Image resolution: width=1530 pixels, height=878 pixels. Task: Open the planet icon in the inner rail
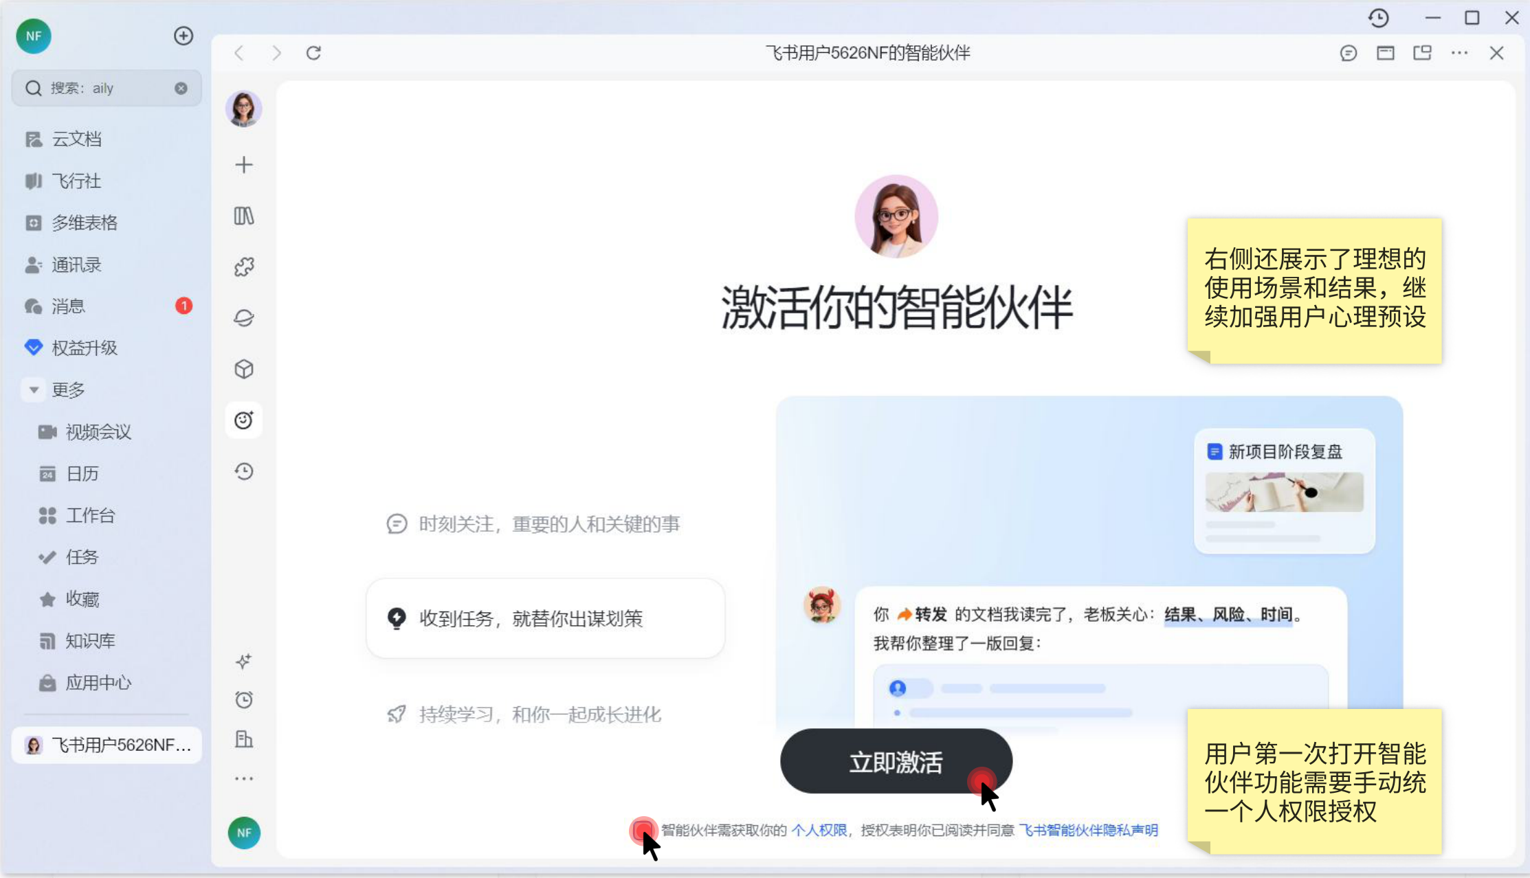coord(243,318)
